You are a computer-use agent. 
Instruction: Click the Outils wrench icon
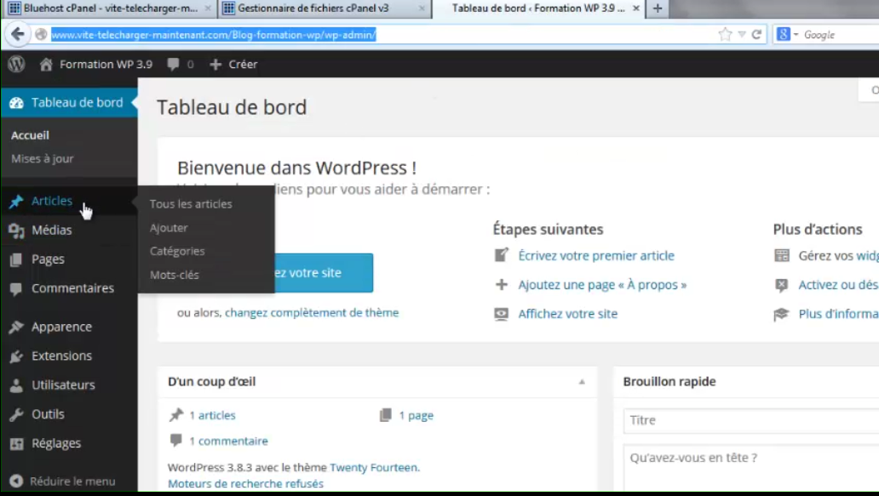16,414
